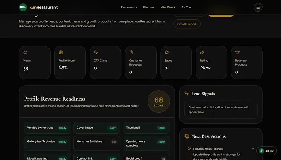Screen dimensions: 281x160
Task: Click the Views eye icon
Action: [25, 52]
